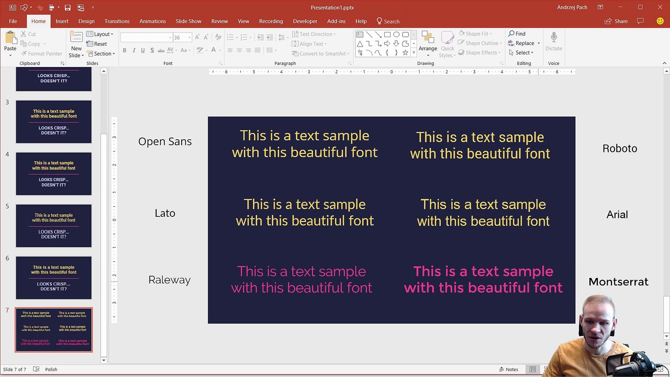Open the Comments pane icon
Screen dimensions: 670x377
click(640, 21)
